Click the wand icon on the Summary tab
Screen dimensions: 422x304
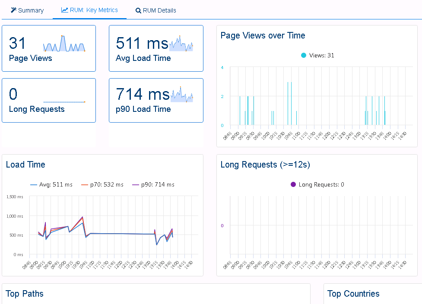pyautogui.click(x=13, y=10)
